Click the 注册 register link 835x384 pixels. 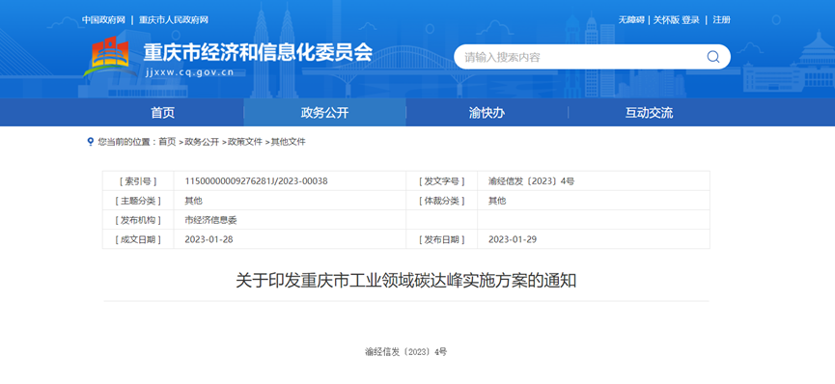pos(721,20)
